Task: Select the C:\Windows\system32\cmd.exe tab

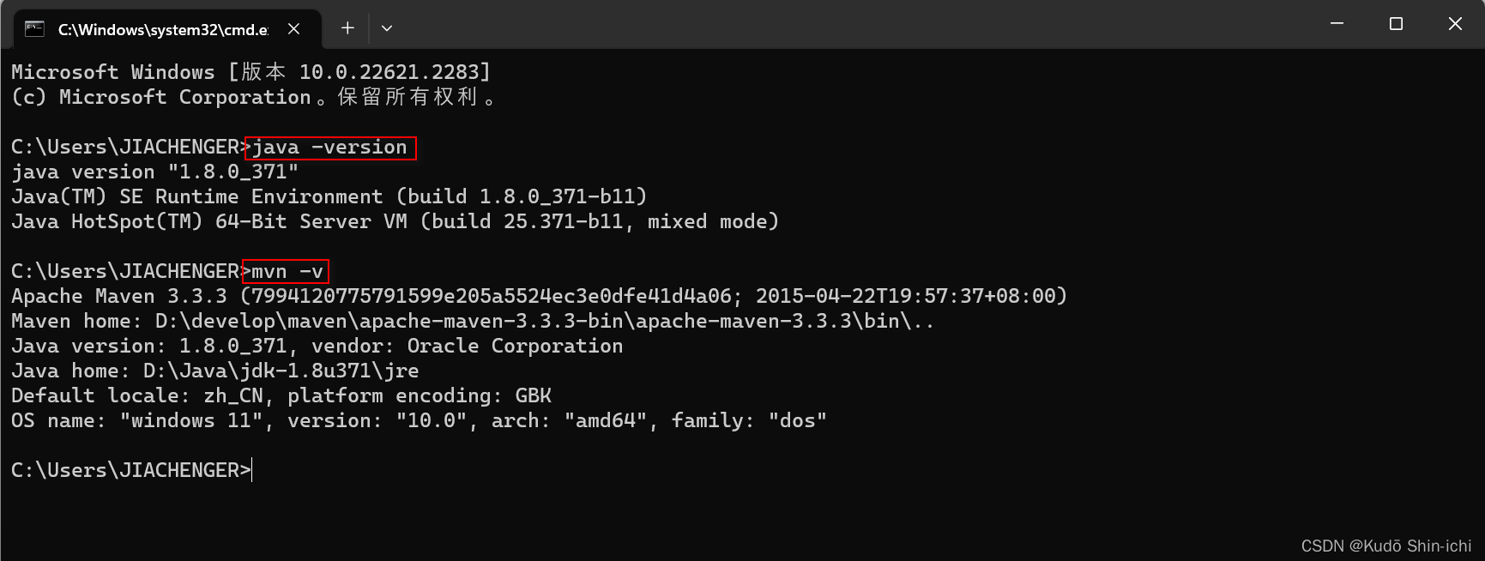Action: (x=162, y=29)
